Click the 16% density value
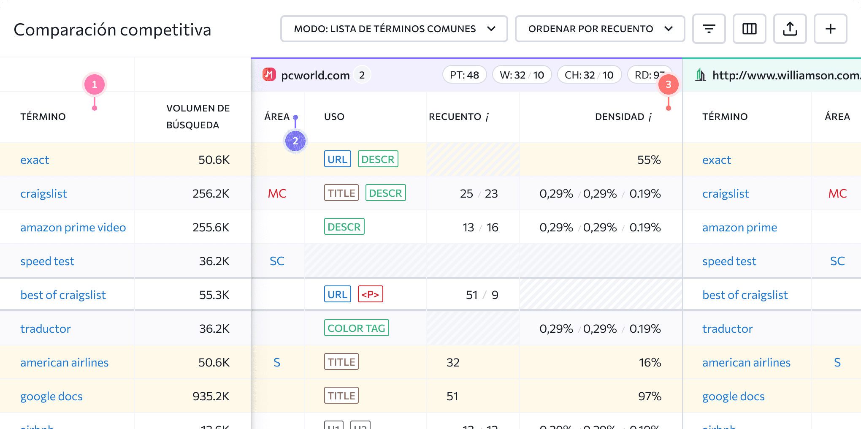This screenshot has height=429, width=861. pos(650,362)
